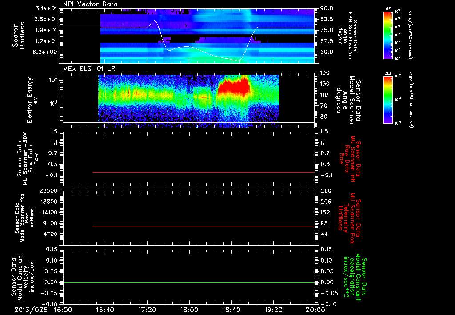Viewport: 455px width, 315px height.
Task: Click the red high-flux region in ELS spectrogram
Action: (x=234, y=86)
